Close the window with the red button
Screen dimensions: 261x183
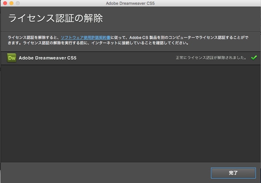5,3
